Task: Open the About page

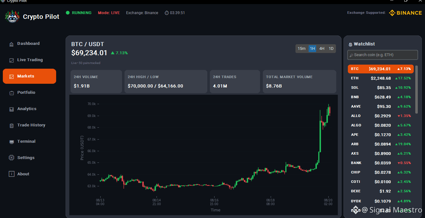Action: (29, 174)
